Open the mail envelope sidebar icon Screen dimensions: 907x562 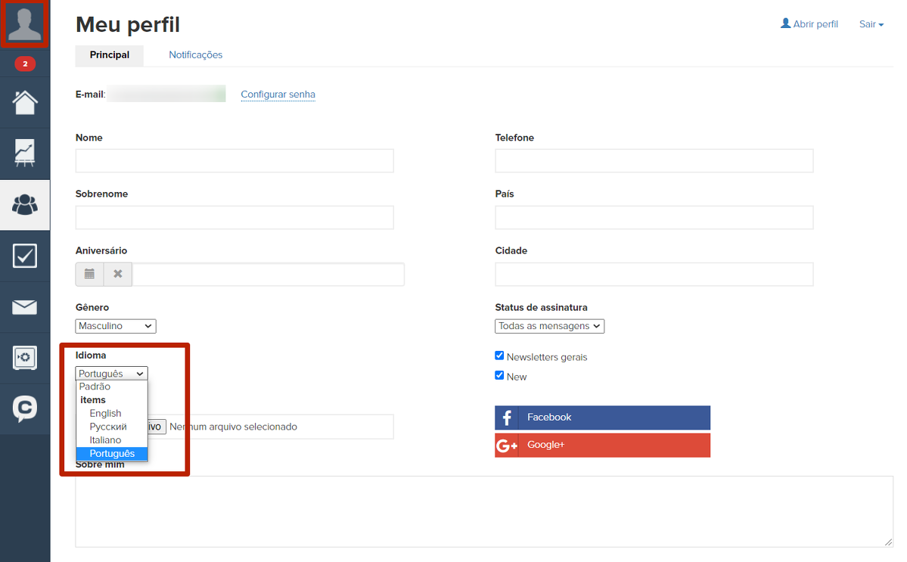[x=25, y=306]
